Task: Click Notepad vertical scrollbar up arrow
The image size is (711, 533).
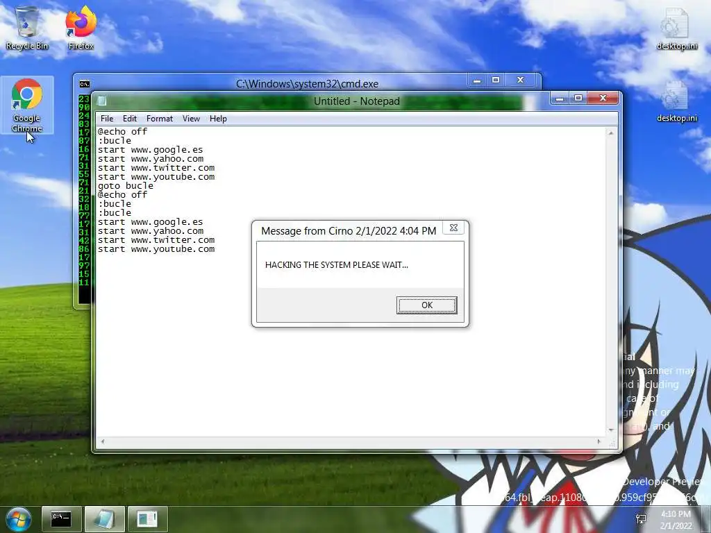Action: coord(611,133)
